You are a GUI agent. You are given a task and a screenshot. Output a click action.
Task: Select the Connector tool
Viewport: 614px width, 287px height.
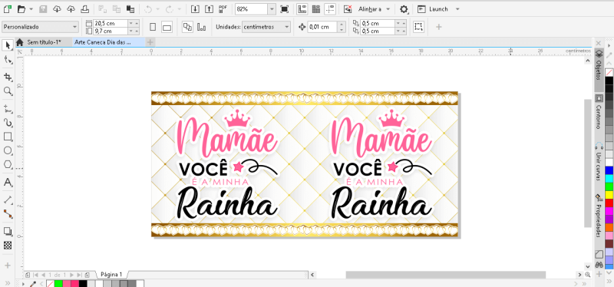click(8, 214)
